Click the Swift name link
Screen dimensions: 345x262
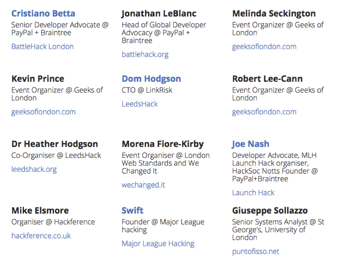pyautogui.click(x=132, y=211)
